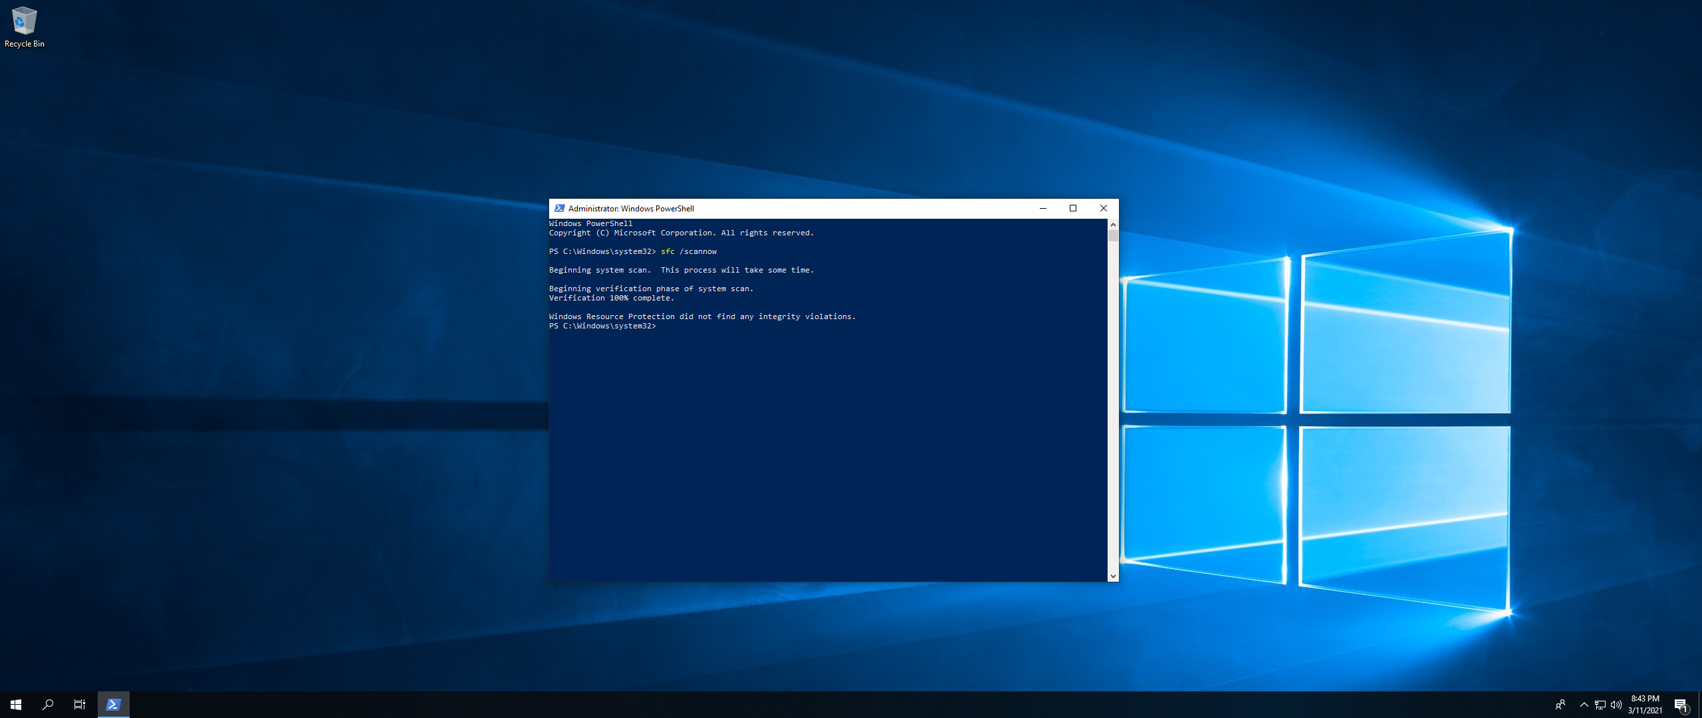
Task: Click the Show desktop sliver
Action: click(x=1699, y=705)
